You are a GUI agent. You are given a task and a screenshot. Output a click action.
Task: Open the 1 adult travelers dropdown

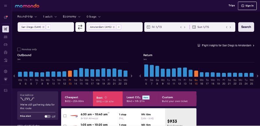(50, 17)
